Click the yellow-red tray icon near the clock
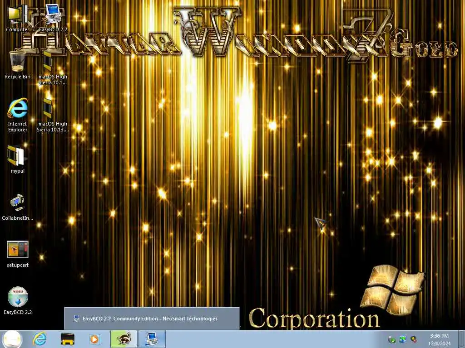This screenshot has height=348, width=465. tap(413, 339)
